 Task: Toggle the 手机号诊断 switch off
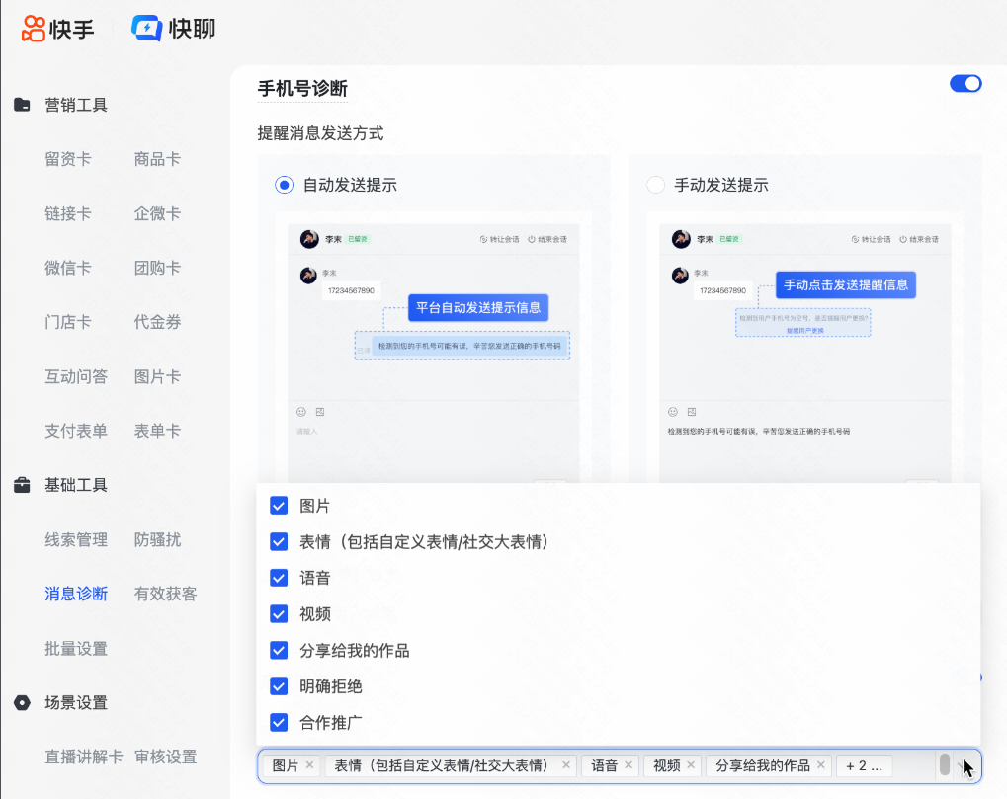coord(965,83)
